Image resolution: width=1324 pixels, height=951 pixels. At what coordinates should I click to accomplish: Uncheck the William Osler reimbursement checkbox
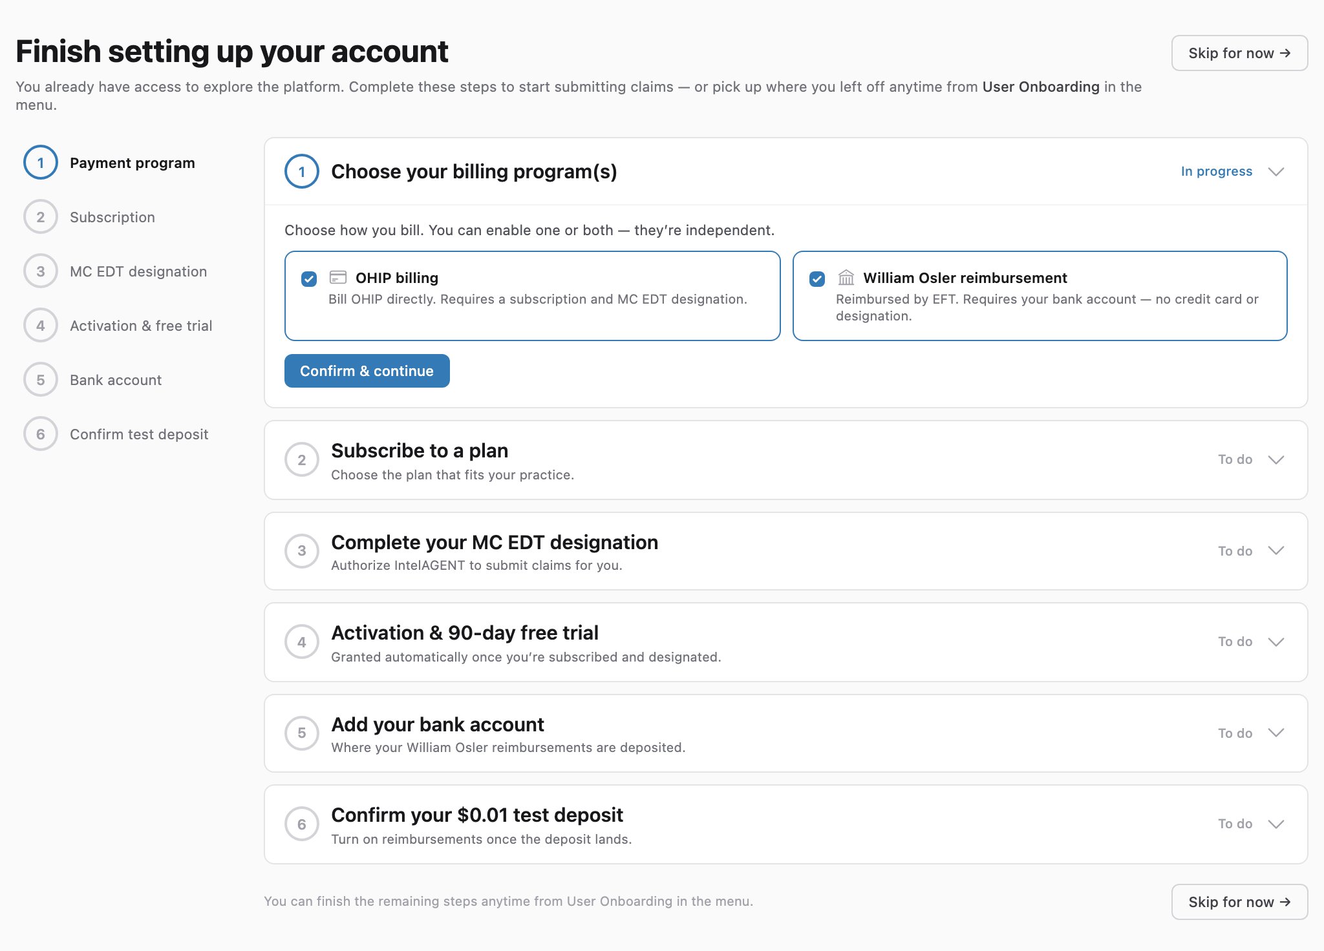pos(817,279)
